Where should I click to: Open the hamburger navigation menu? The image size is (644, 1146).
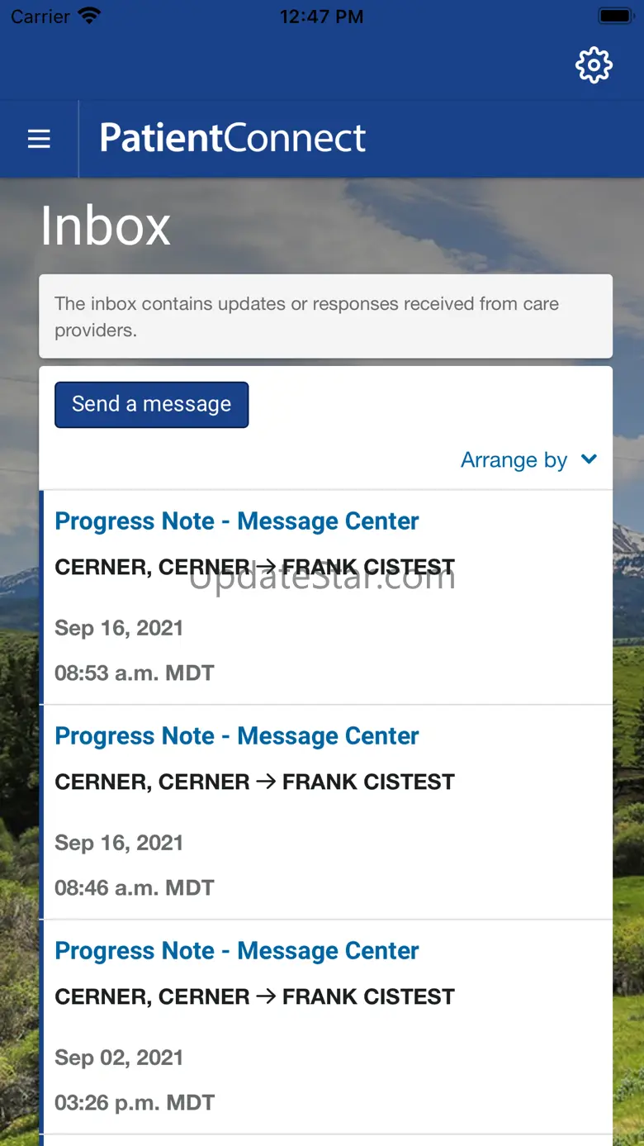(39, 140)
